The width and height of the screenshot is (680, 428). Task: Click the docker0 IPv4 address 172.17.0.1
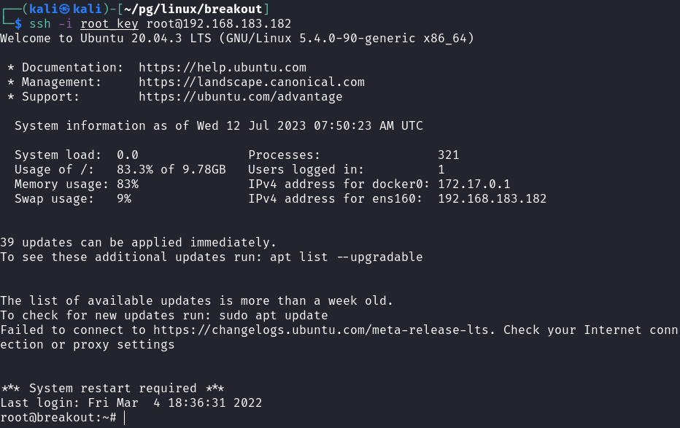474,184
